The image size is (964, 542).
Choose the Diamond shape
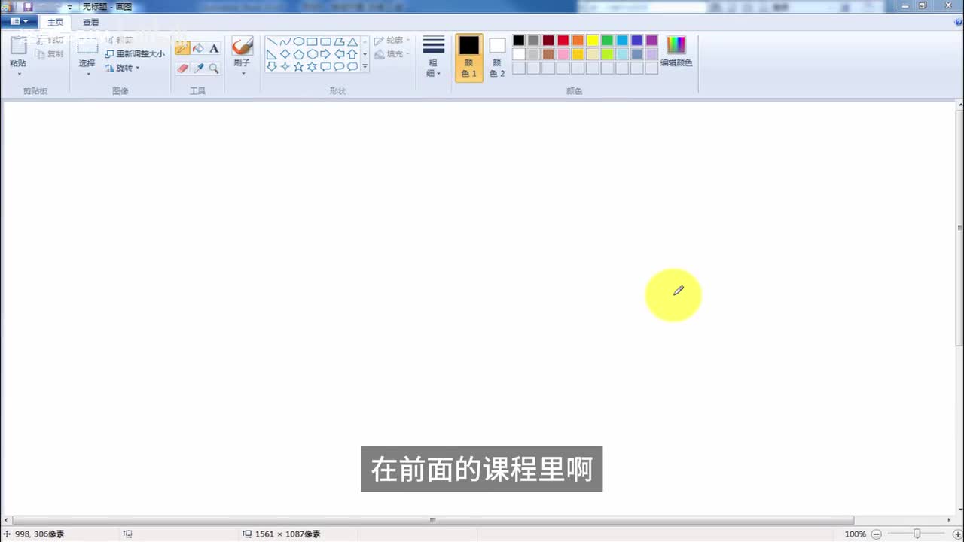(285, 54)
